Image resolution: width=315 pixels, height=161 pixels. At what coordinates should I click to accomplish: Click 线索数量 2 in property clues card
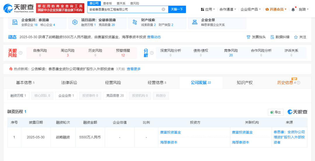(148, 25)
